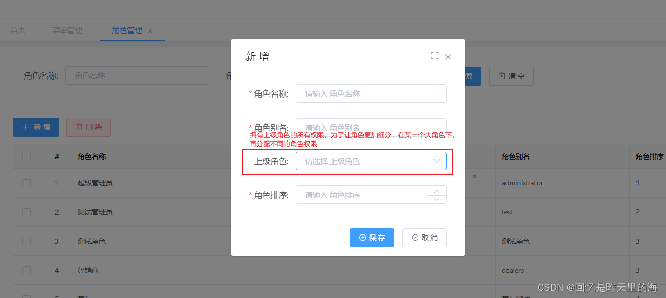
Task: Click the red 删除 button
Action: pyautogui.click(x=89, y=127)
